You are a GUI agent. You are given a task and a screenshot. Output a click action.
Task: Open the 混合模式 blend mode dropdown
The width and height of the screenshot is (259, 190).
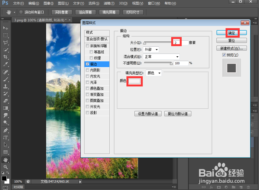pos(161,56)
